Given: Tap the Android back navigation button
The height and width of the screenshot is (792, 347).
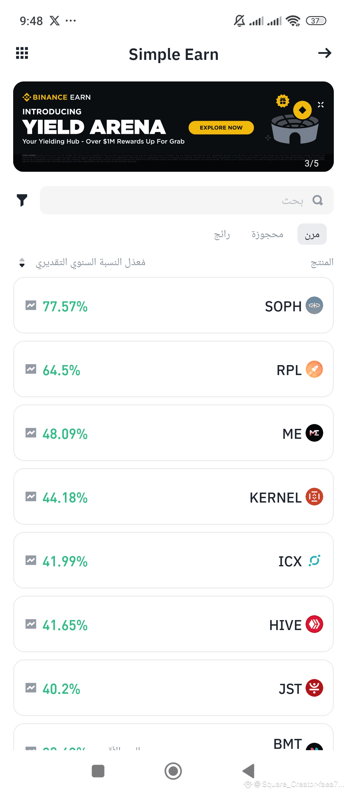Looking at the screenshot, I should click(248, 771).
